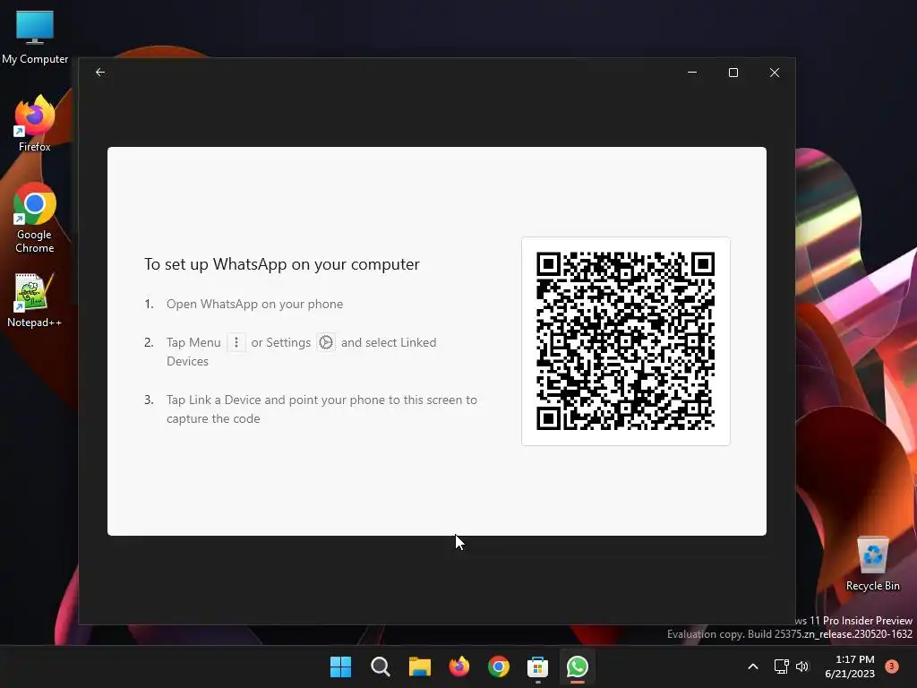Click text "and select Linked" in step 2

point(389,342)
